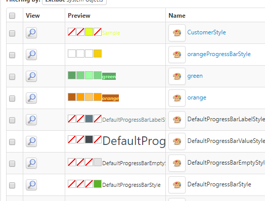Image resolution: width=265 pixels, height=201 pixels.
Task: Open magnifier view for CustomerStyle row
Action: coord(31,33)
